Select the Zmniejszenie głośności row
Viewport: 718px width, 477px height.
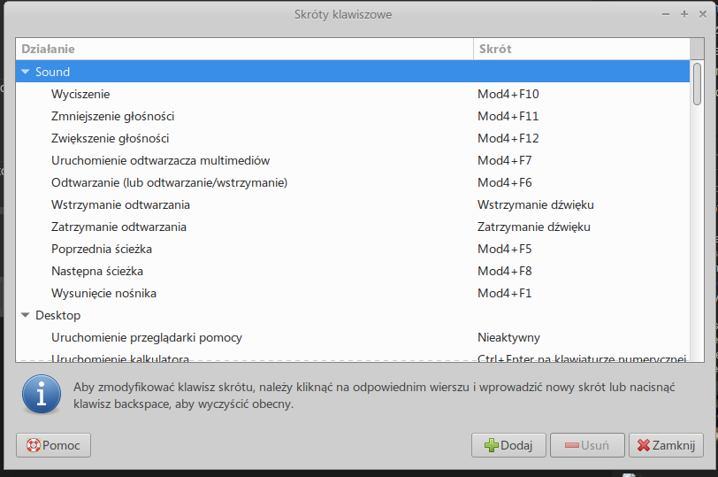112,116
